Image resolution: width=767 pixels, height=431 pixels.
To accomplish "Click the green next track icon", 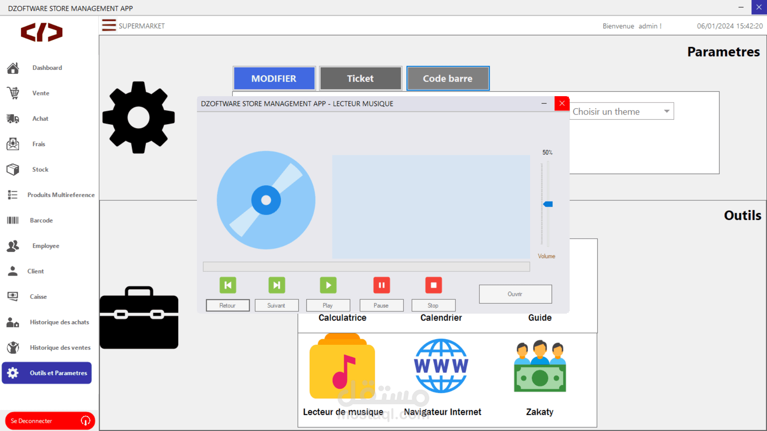I will tap(276, 285).
